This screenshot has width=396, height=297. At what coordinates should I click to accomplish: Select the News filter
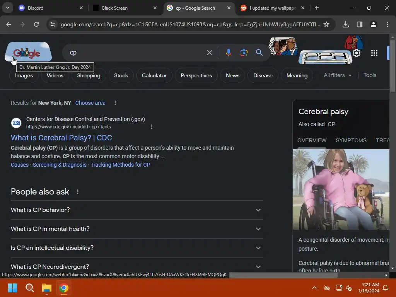(232, 75)
